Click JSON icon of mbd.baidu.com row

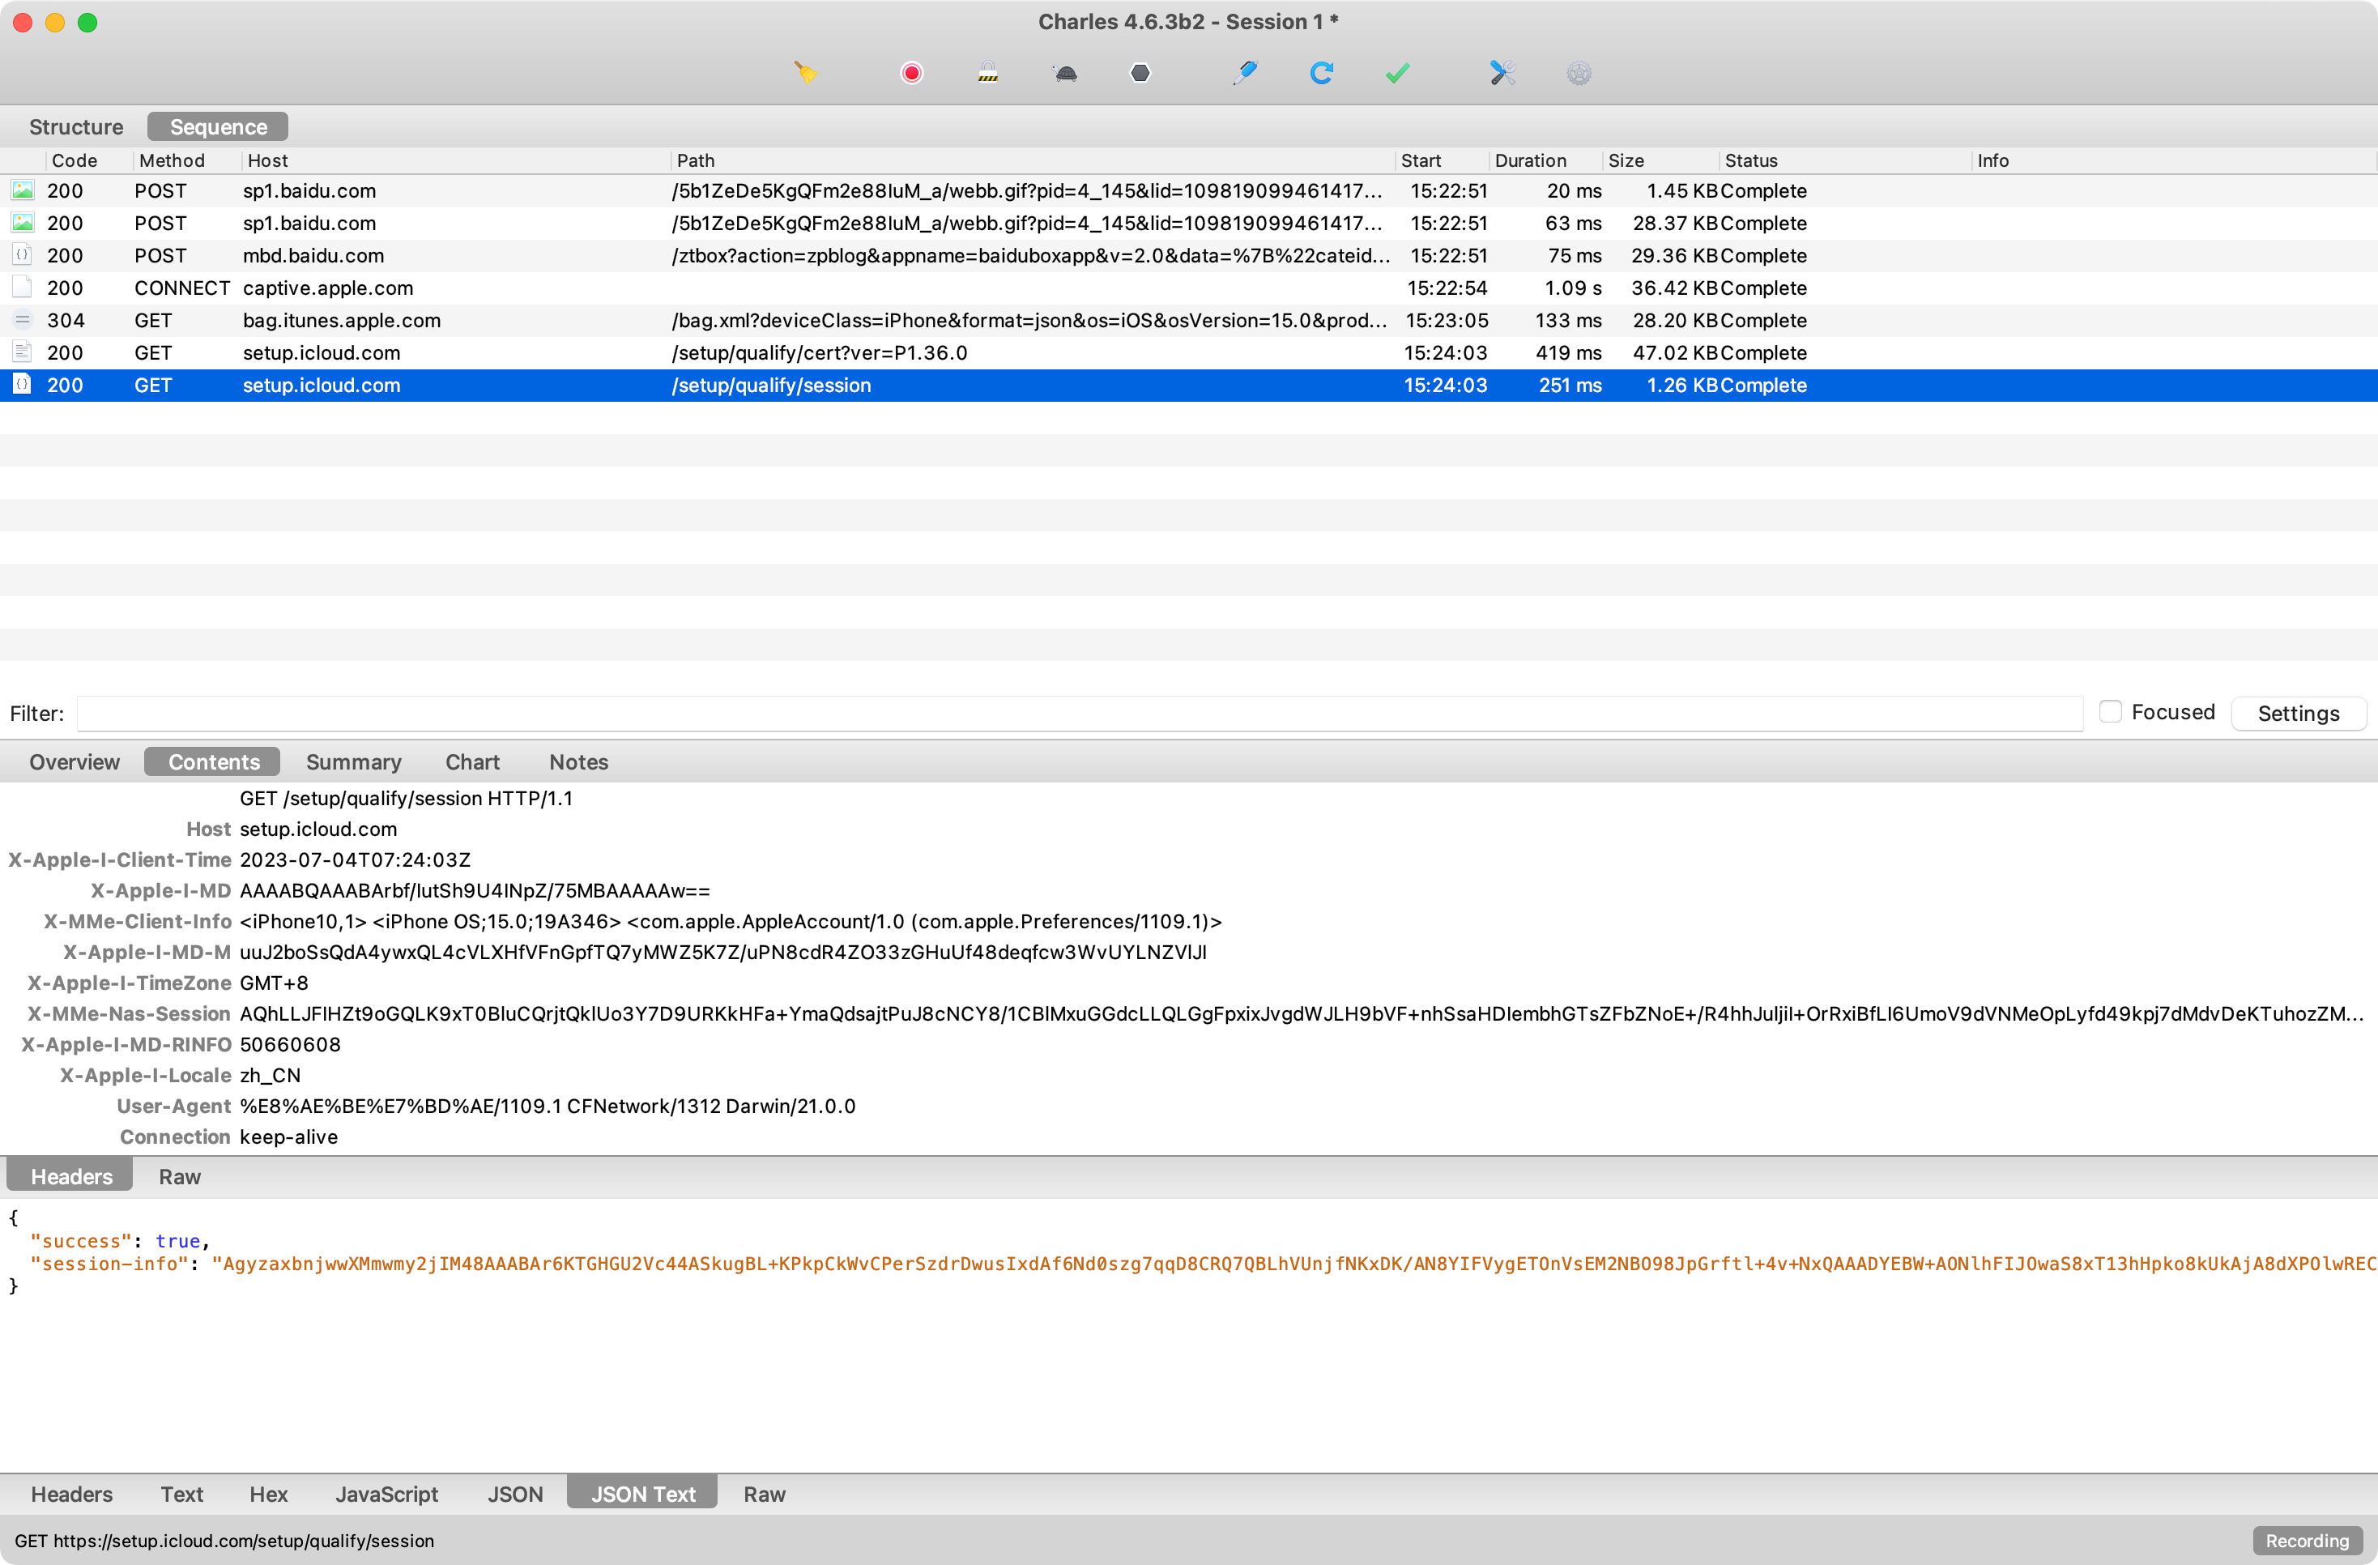point(22,255)
